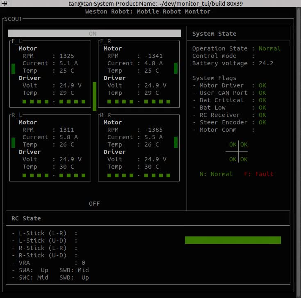Click the Weston Robot monitor title
The image size is (301, 298).
click(148, 11)
